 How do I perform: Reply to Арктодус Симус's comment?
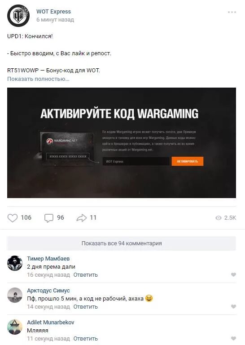tap(85, 307)
